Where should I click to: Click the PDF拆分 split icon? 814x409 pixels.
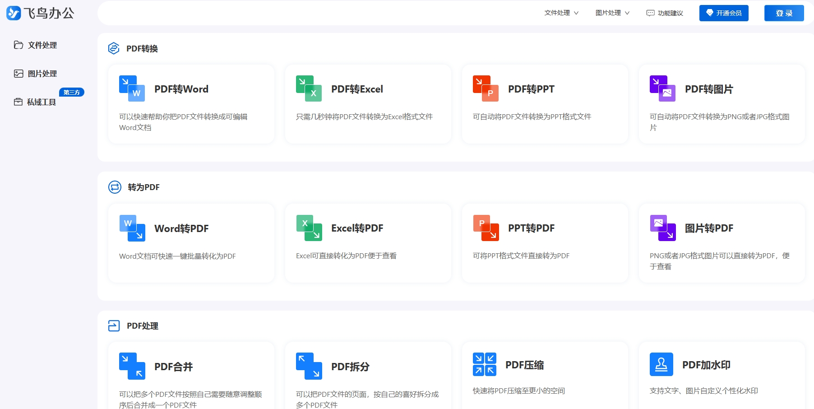pyautogui.click(x=309, y=366)
